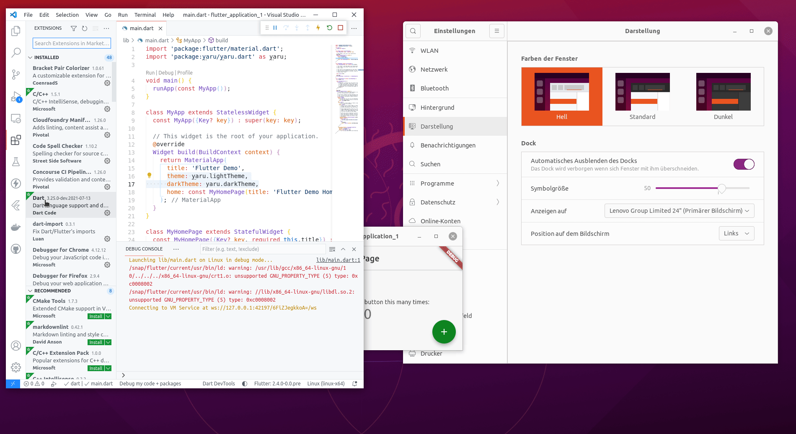Viewport: 796px width, 434px height.
Task: Open Source Control view in activity bar
Action: tap(16, 75)
